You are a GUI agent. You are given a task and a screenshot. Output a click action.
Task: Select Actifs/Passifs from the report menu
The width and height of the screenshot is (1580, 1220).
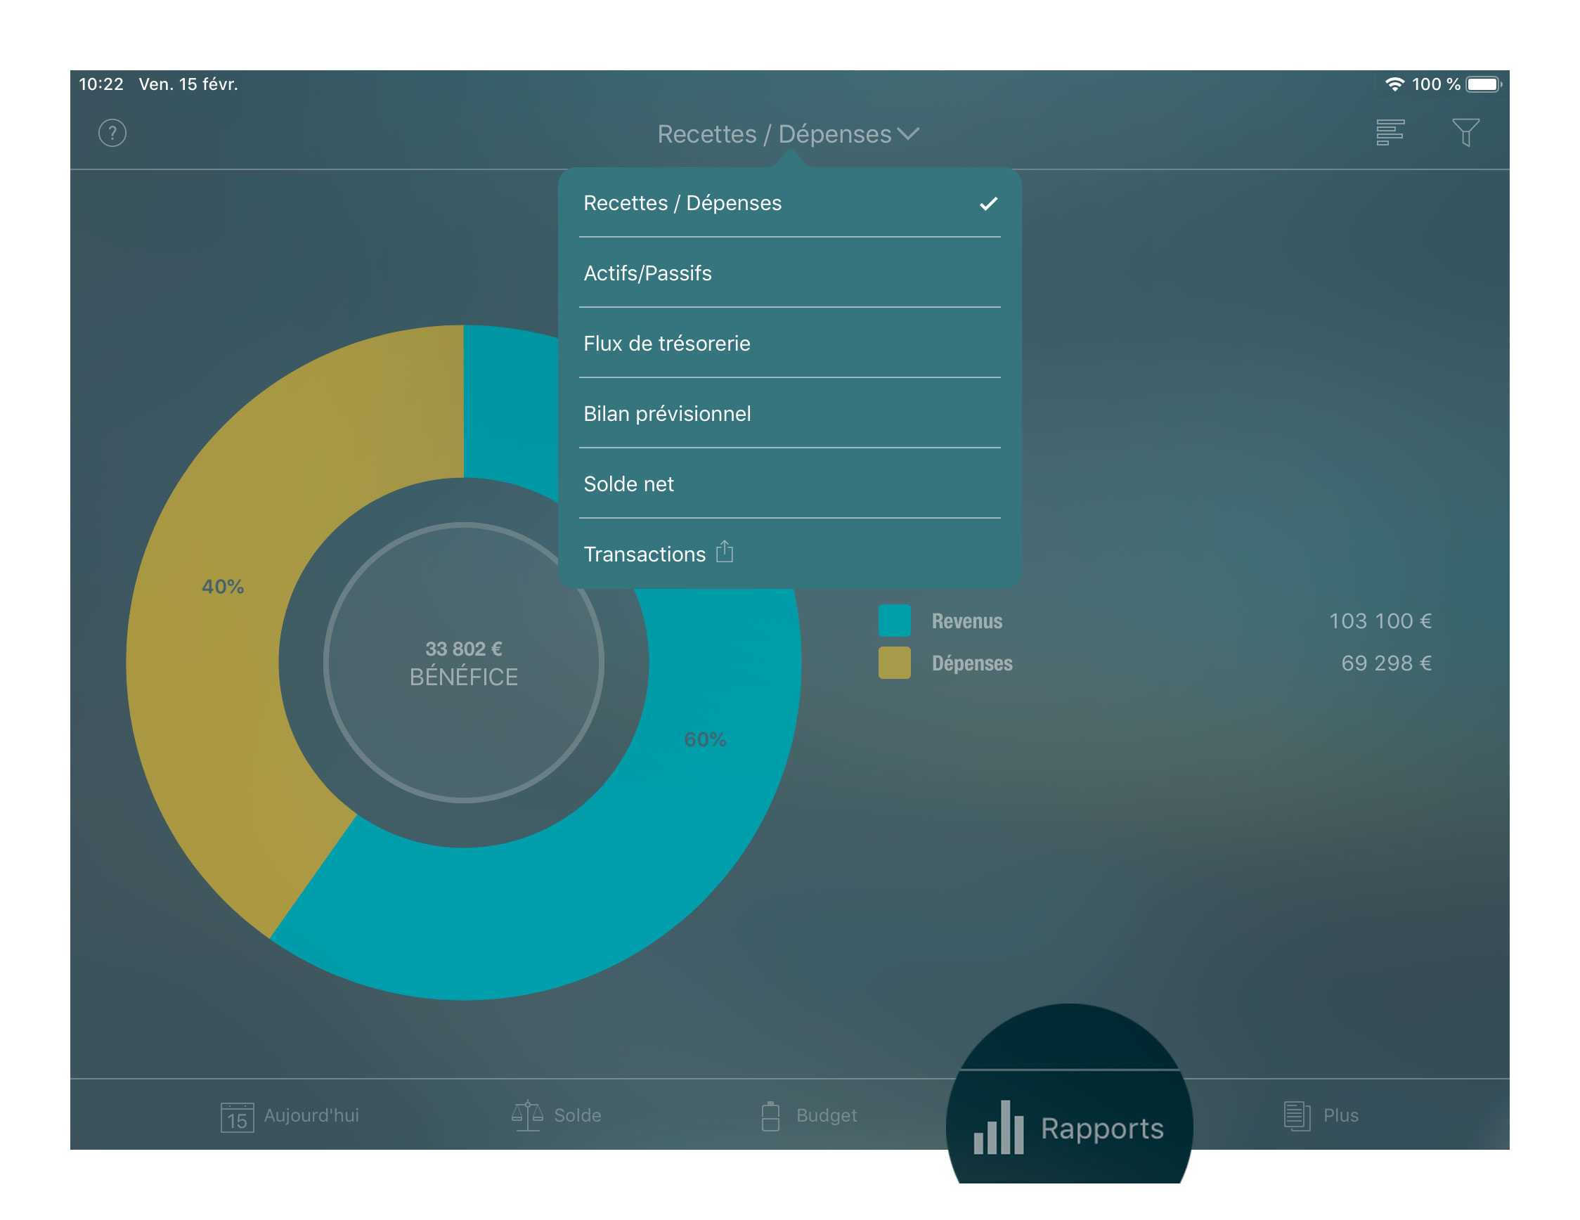[647, 273]
